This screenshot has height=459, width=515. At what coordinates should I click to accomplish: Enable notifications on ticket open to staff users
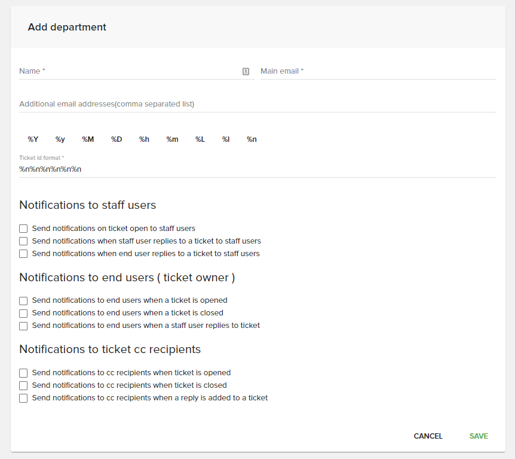(23, 228)
